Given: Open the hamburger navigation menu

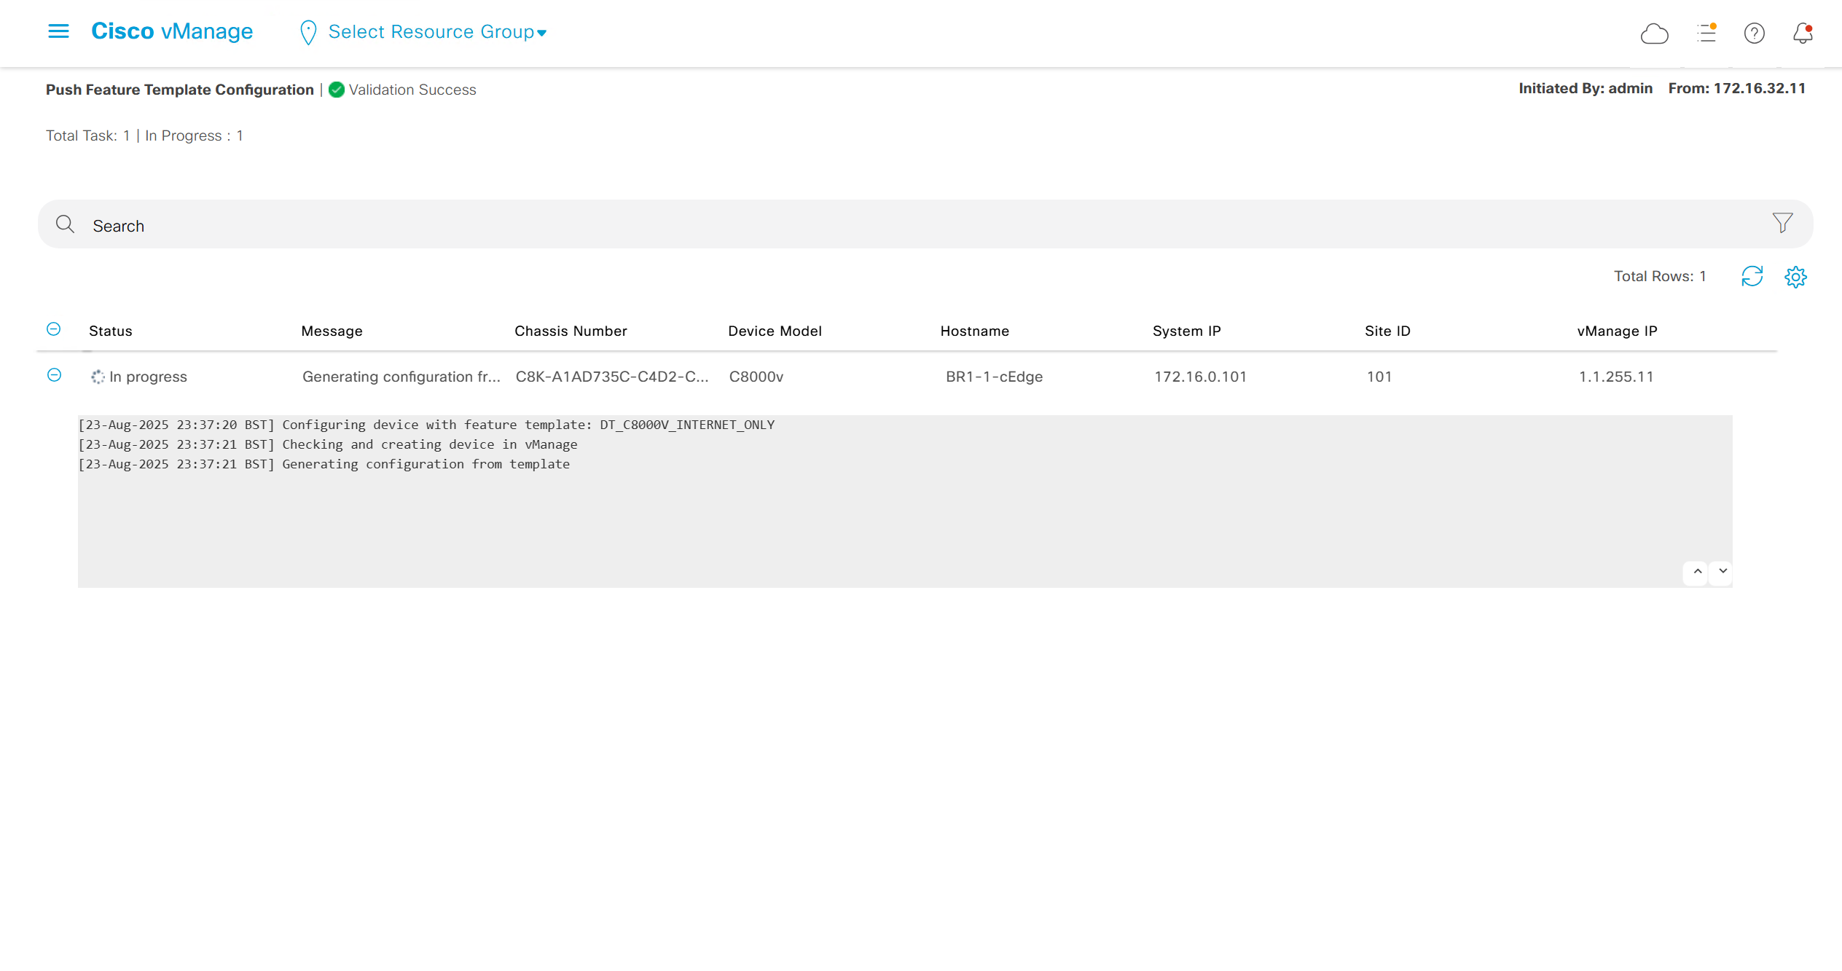Looking at the screenshot, I should (58, 31).
